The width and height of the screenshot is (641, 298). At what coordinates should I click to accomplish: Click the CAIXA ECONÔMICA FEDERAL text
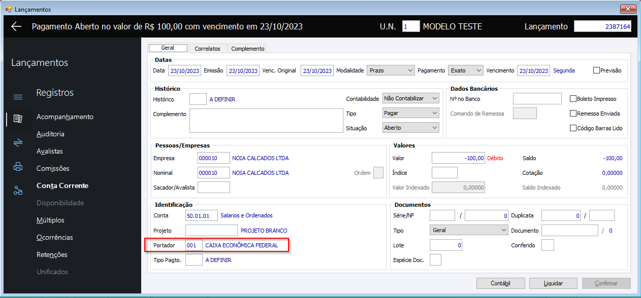click(242, 245)
